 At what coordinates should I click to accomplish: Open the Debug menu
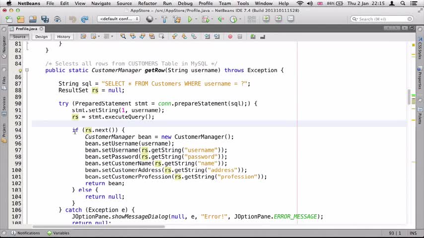pos(185,3)
